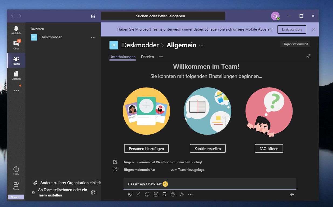
Task: Open the sticker picker
Action: pyautogui.click(x=164, y=194)
